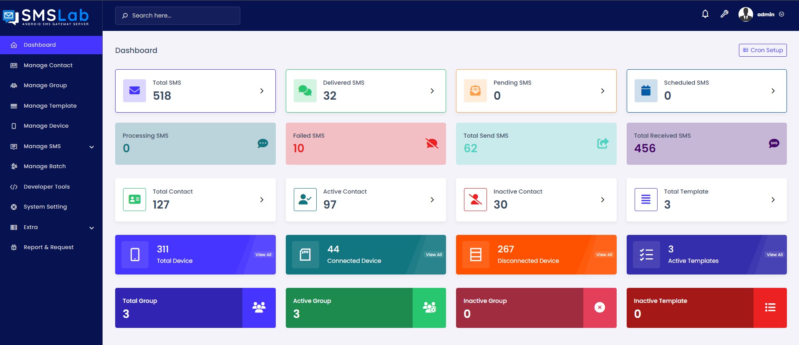Image resolution: width=799 pixels, height=345 pixels.
Task: Click the Scheduled SMS calendar icon
Action: tap(646, 91)
